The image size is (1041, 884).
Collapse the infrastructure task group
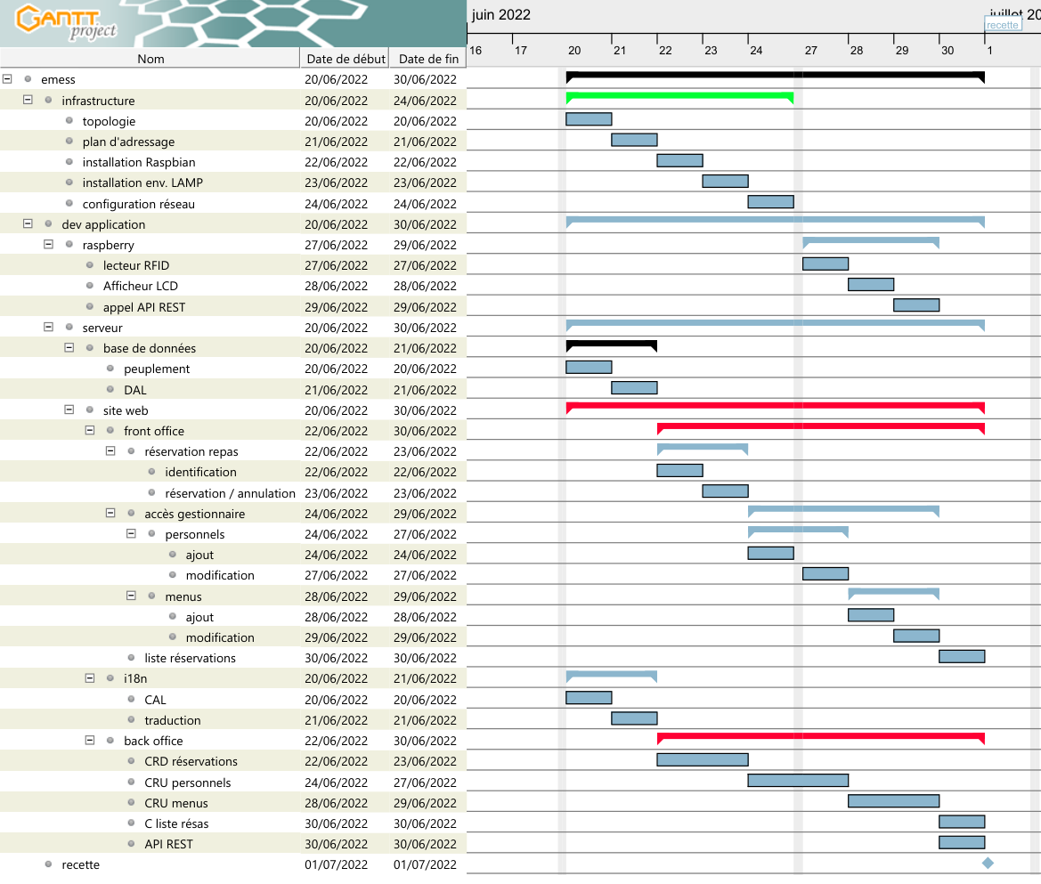28,100
